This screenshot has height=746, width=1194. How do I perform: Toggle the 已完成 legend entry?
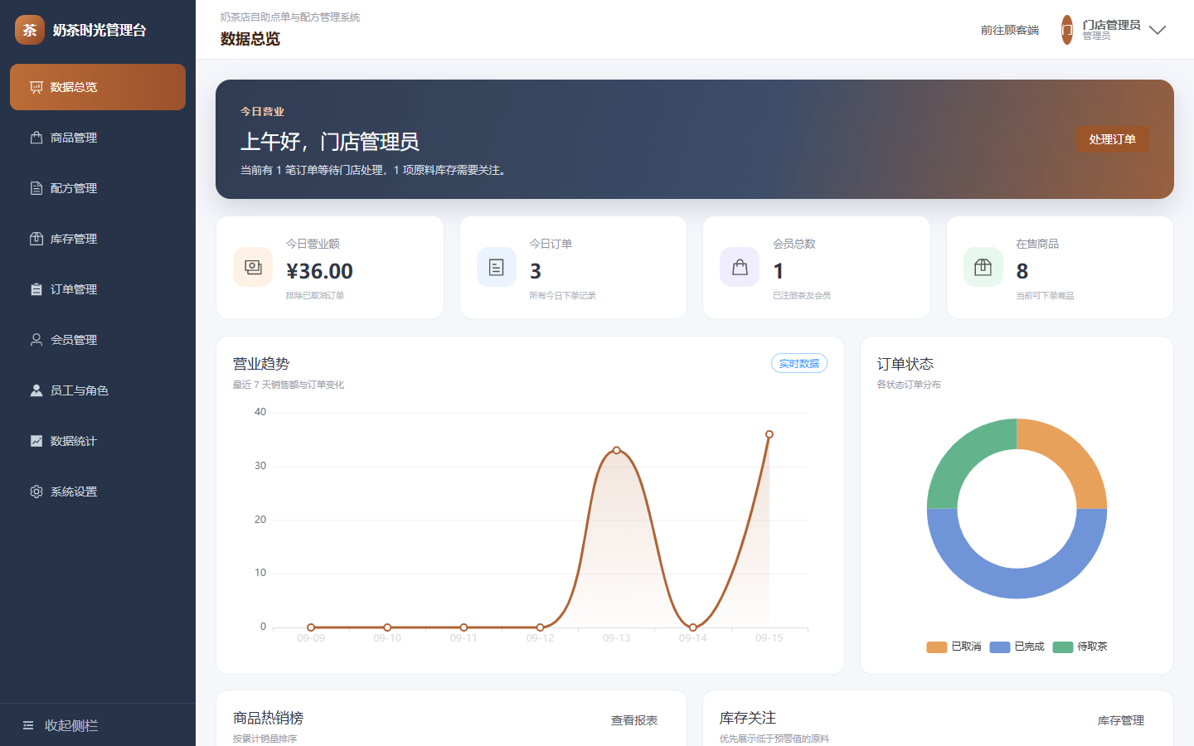click(1017, 647)
